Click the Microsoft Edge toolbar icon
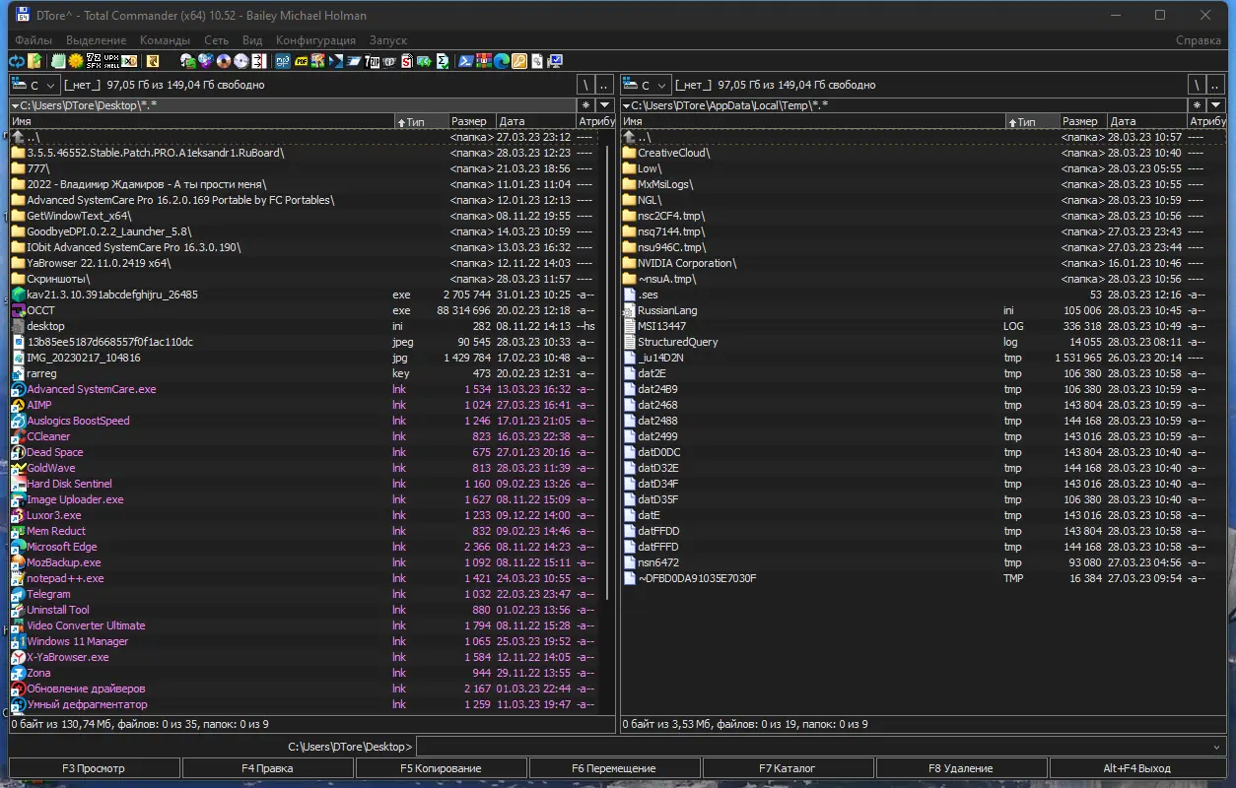This screenshot has height=788, width=1236. pyautogui.click(x=501, y=61)
